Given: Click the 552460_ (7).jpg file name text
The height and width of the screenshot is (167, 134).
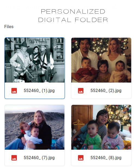Looking at the screenshot, I should (x=39, y=158).
